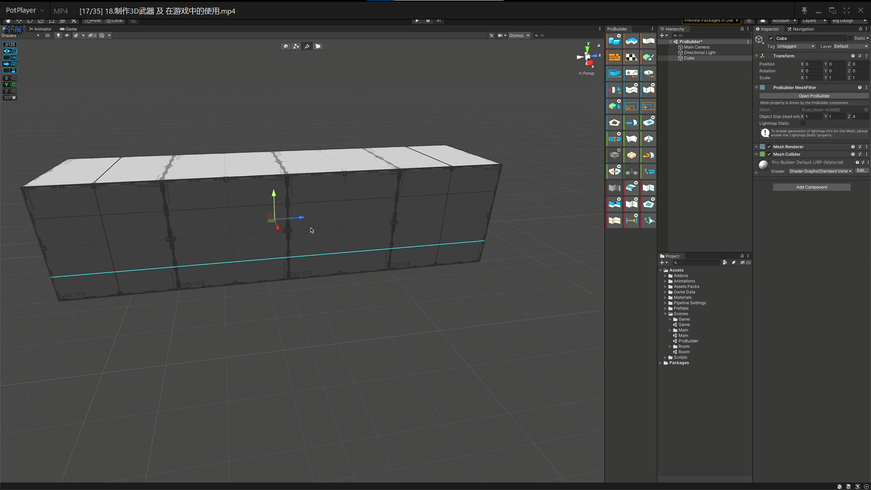Select Main Camera in the Hierarchy
Image resolution: width=871 pixels, height=490 pixels.
point(696,47)
